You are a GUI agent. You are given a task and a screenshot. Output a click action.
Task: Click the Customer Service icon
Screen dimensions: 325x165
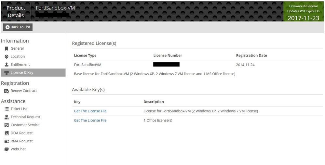coord(7,125)
